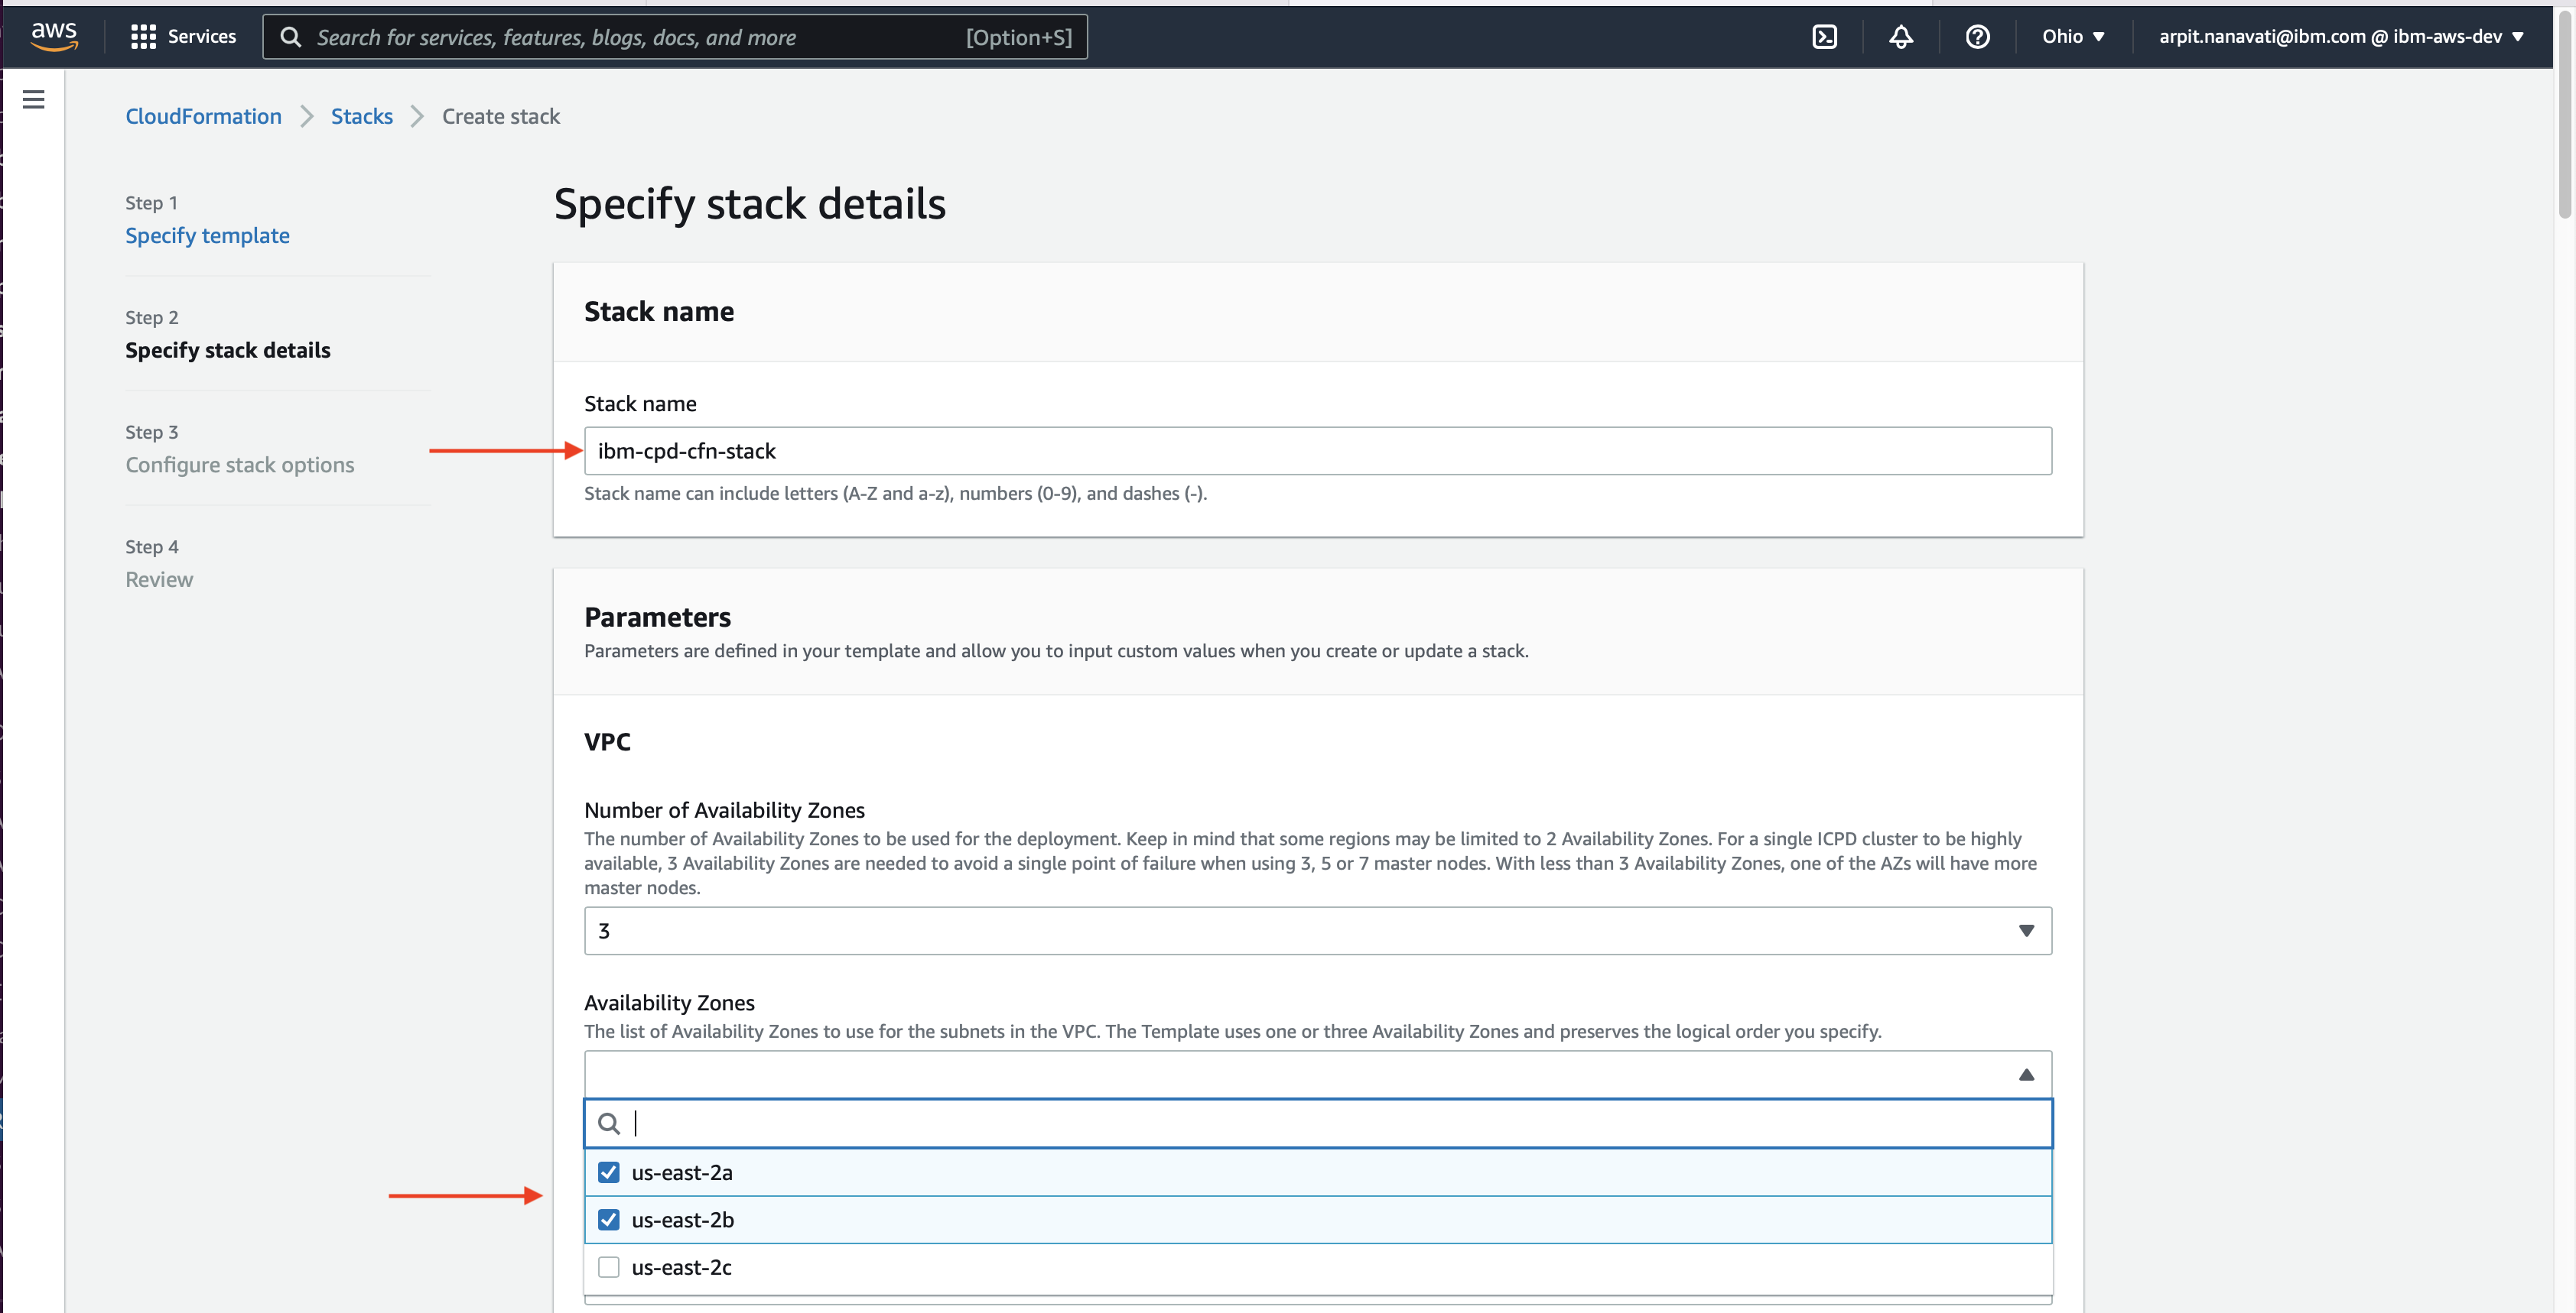Select Review step
Screen dimensions: 2576x1313
[159, 579]
